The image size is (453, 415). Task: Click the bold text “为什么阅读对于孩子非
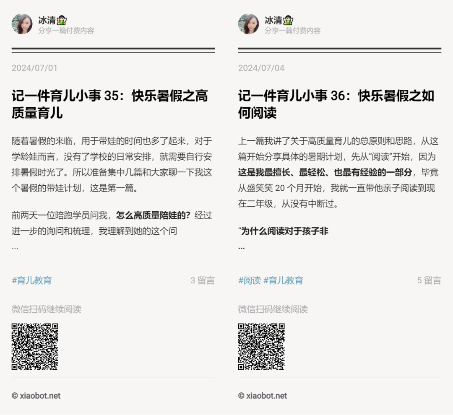283,231
